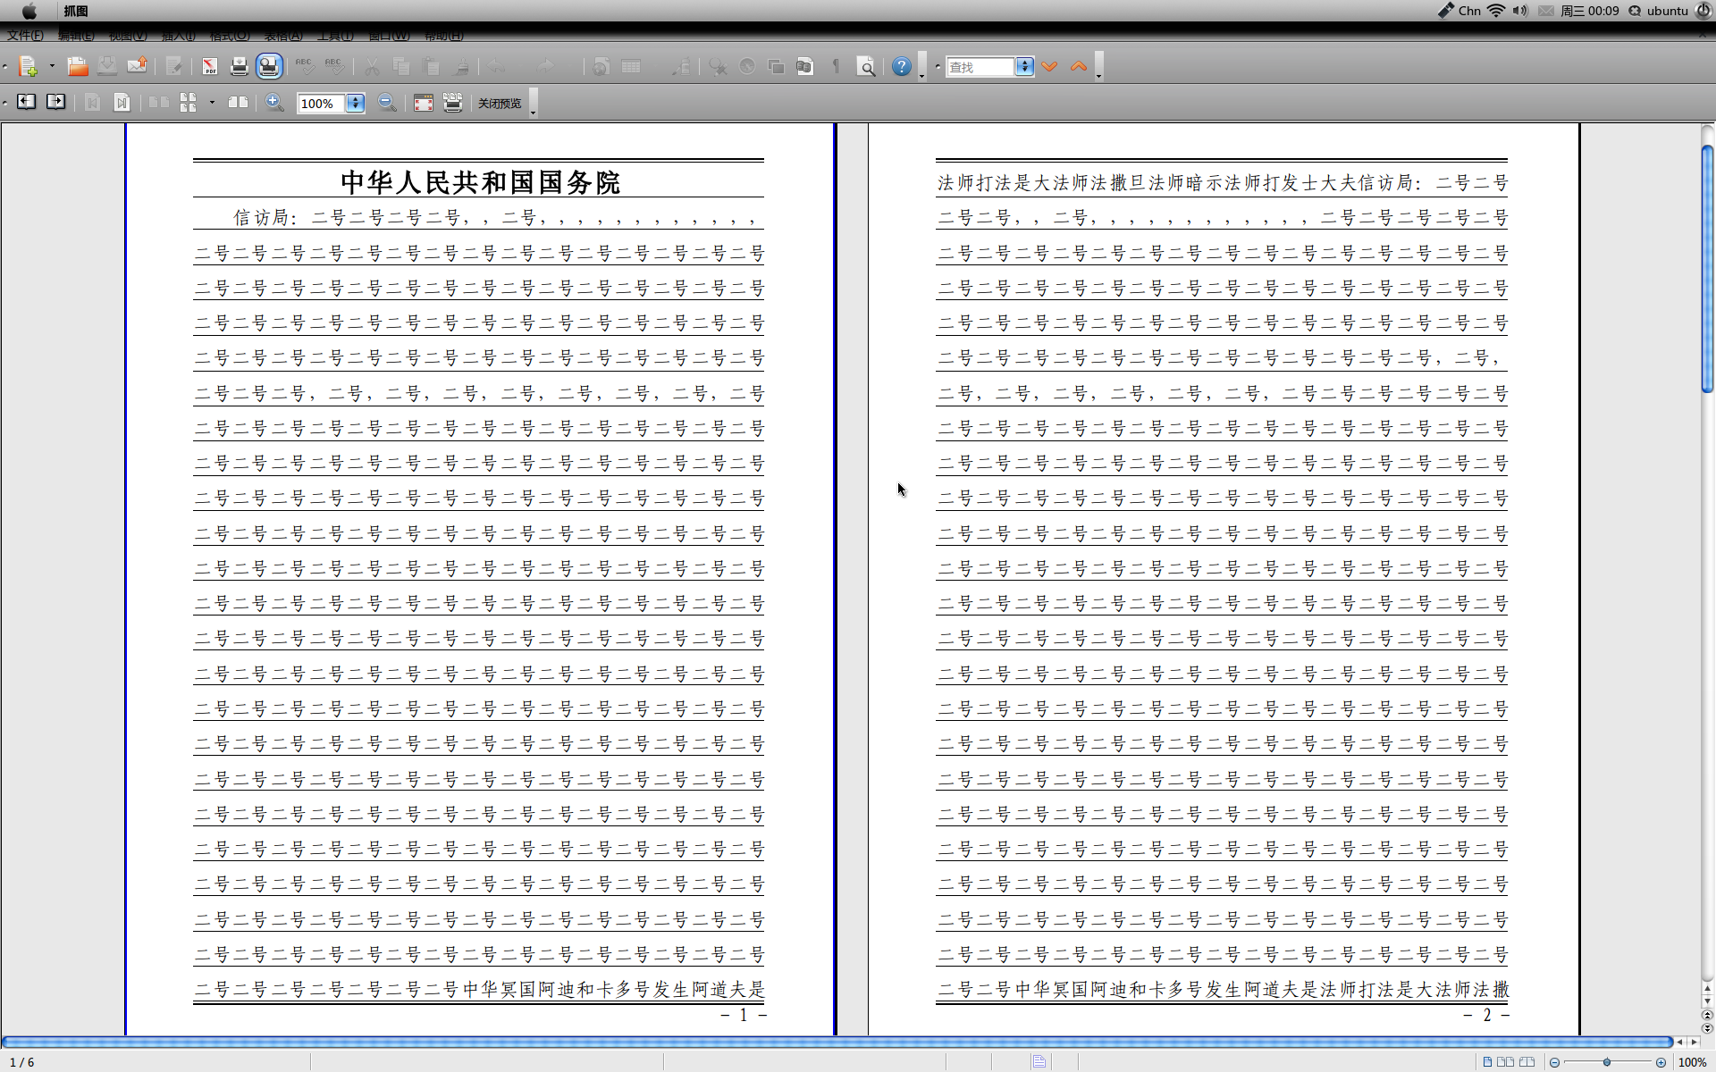This screenshot has height=1072, width=1716.
Task: Toggle nonprinting characters pilcrow icon
Action: [836, 67]
